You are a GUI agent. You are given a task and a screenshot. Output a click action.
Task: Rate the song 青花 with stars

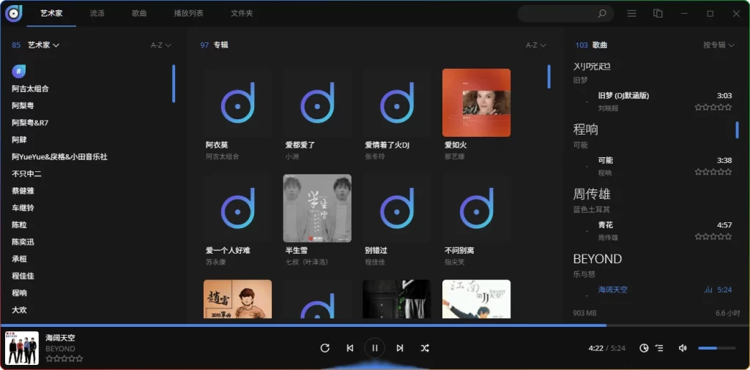tap(713, 236)
